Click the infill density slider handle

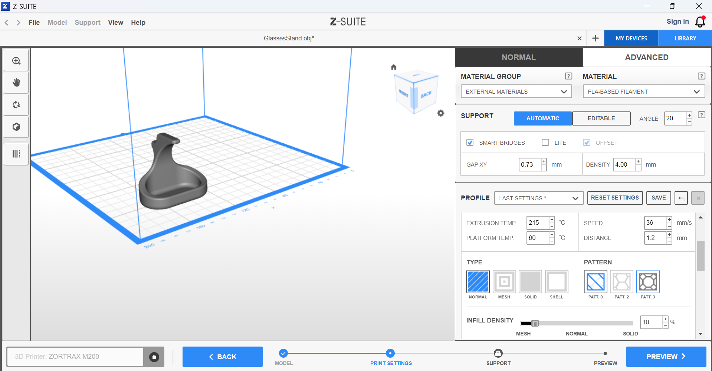click(x=535, y=323)
